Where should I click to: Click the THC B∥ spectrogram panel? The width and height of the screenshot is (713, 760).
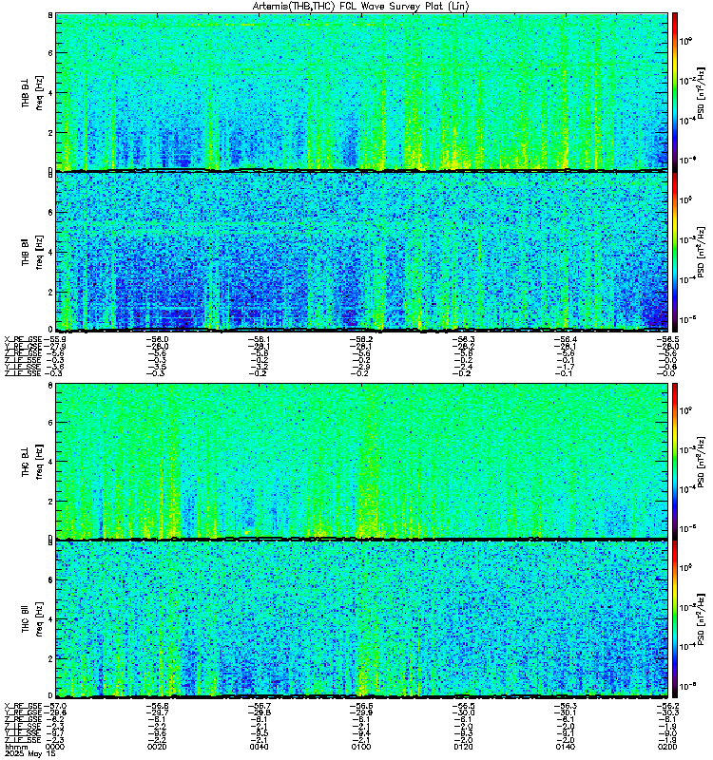point(362,619)
